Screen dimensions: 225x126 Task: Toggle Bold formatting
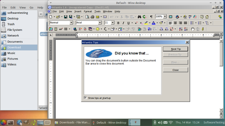tap(118, 23)
